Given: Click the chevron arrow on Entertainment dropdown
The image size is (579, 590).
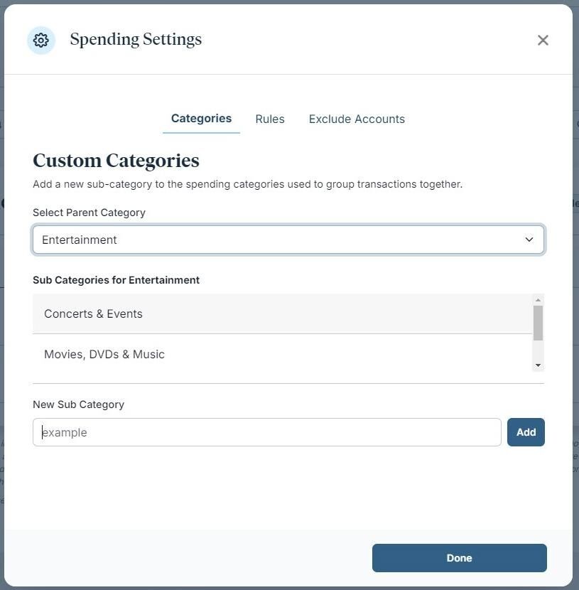Looking at the screenshot, I should (529, 240).
